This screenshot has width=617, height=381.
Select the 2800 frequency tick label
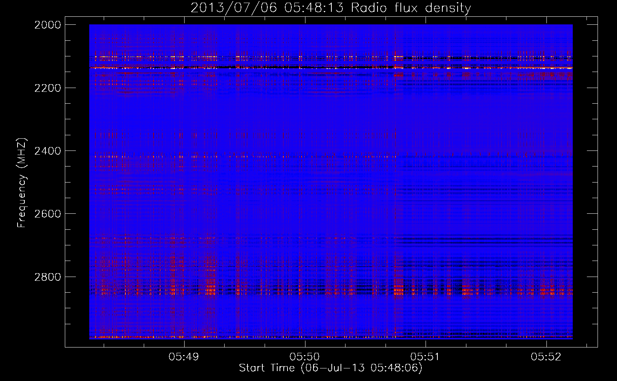point(48,277)
